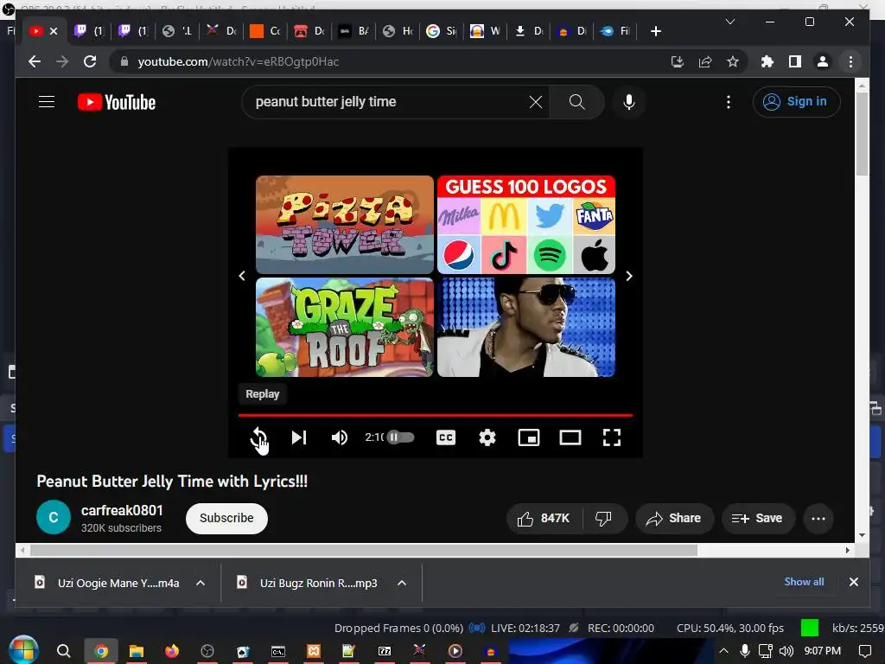Screen dimensions: 885x664
Task: Switch to the orange-icon Co tab
Action: tap(265, 31)
